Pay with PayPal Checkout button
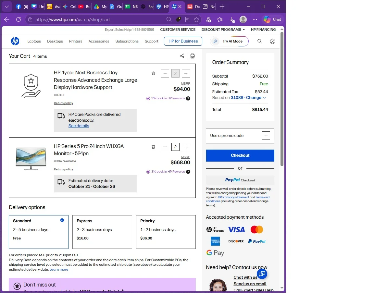Image resolution: width=374 pixels, height=293 pixels. coord(240,180)
